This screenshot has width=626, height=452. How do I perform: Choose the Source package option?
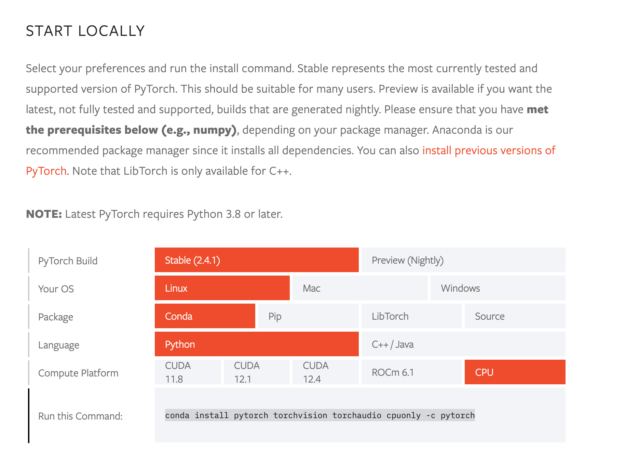tap(515, 316)
